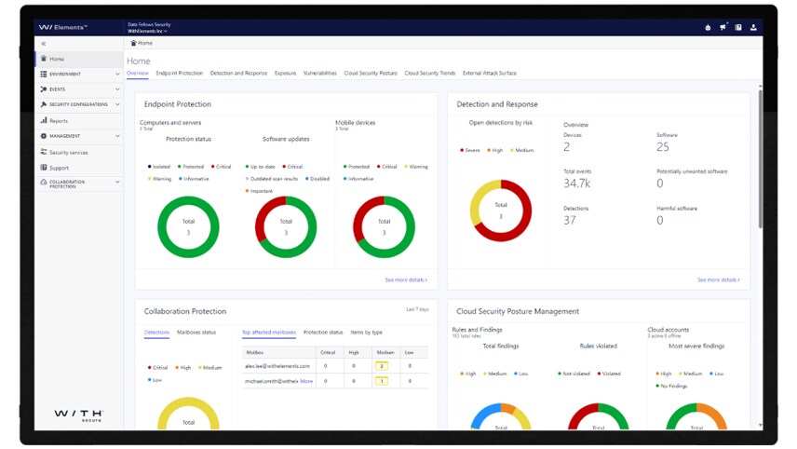Click the Security services sidebar icon
The height and width of the screenshot is (449, 797).
coord(43,152)
